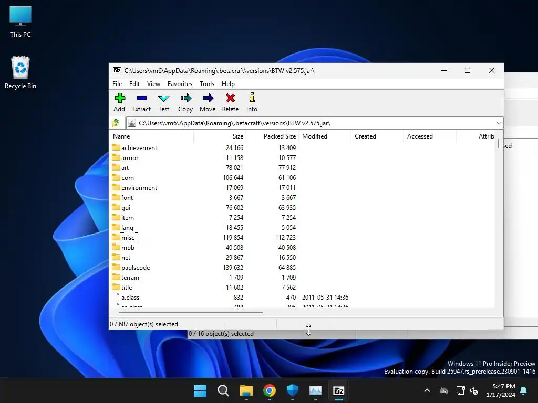Select the paulscode folder
The height and width of the screenshot is (403, 538).
point(135,268)
